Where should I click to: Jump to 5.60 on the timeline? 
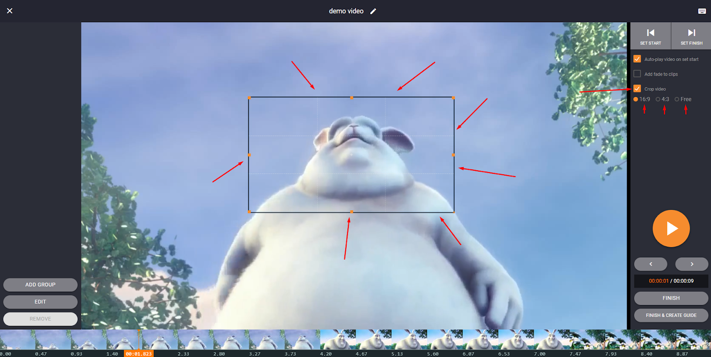click(433, 354)
